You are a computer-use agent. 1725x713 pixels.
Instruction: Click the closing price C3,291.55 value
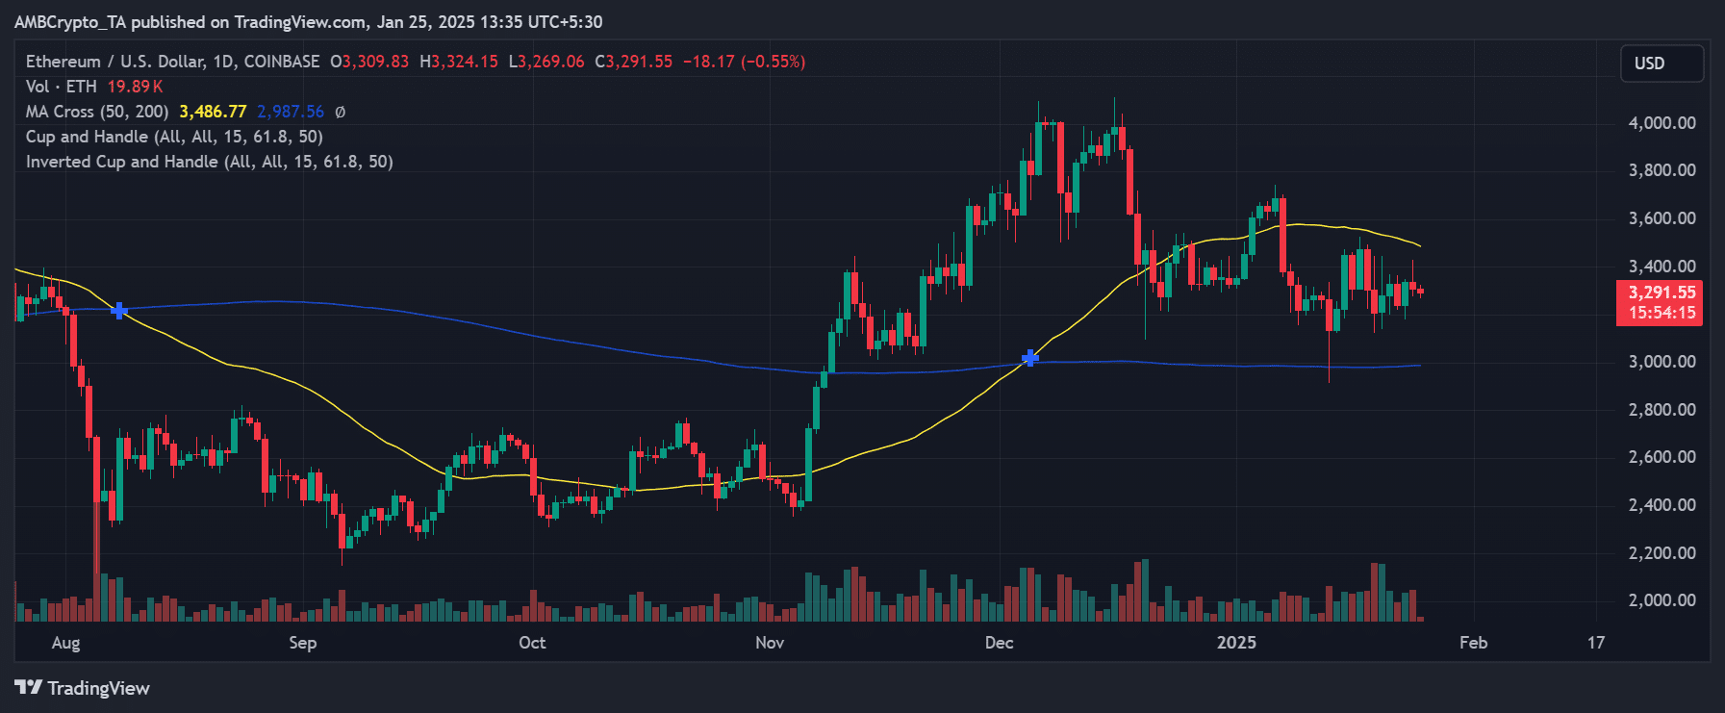(634, 62)
